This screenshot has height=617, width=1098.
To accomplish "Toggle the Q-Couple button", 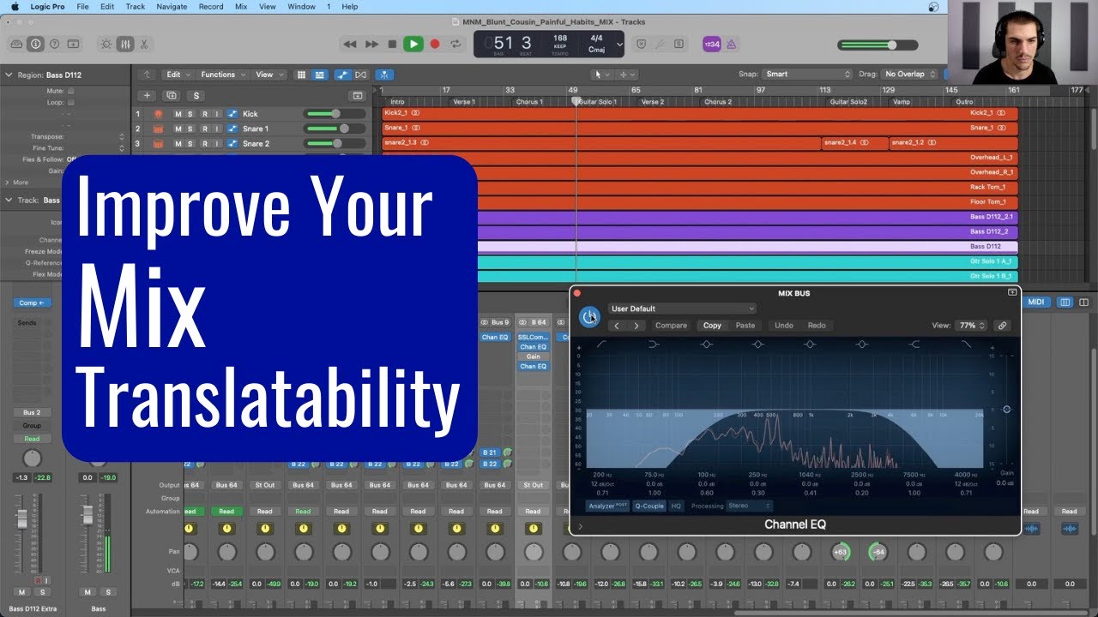I will [649, 506].
